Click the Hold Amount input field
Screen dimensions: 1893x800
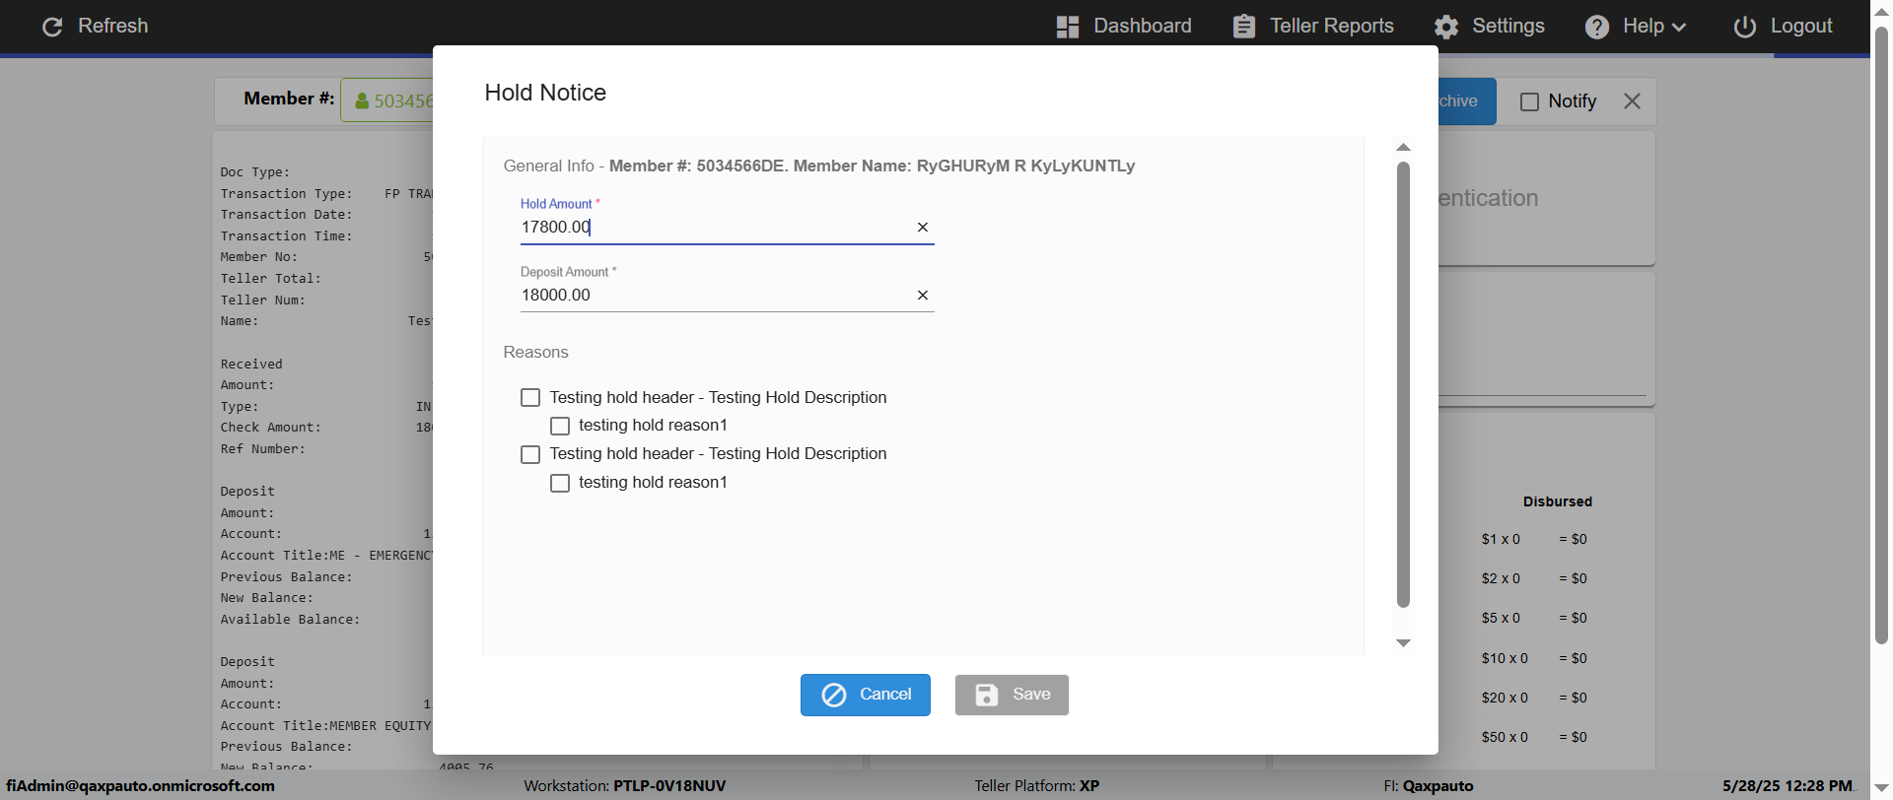(x=710, y=228)
